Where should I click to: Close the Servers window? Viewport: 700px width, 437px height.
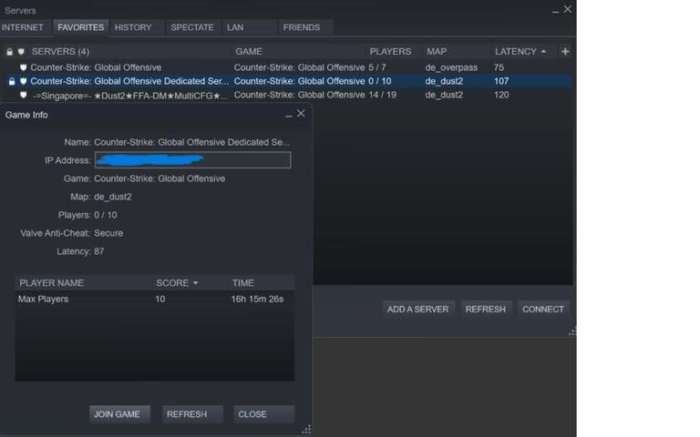tap(568, 9)
